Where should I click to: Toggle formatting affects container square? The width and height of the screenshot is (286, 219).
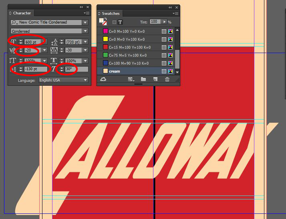114,22
